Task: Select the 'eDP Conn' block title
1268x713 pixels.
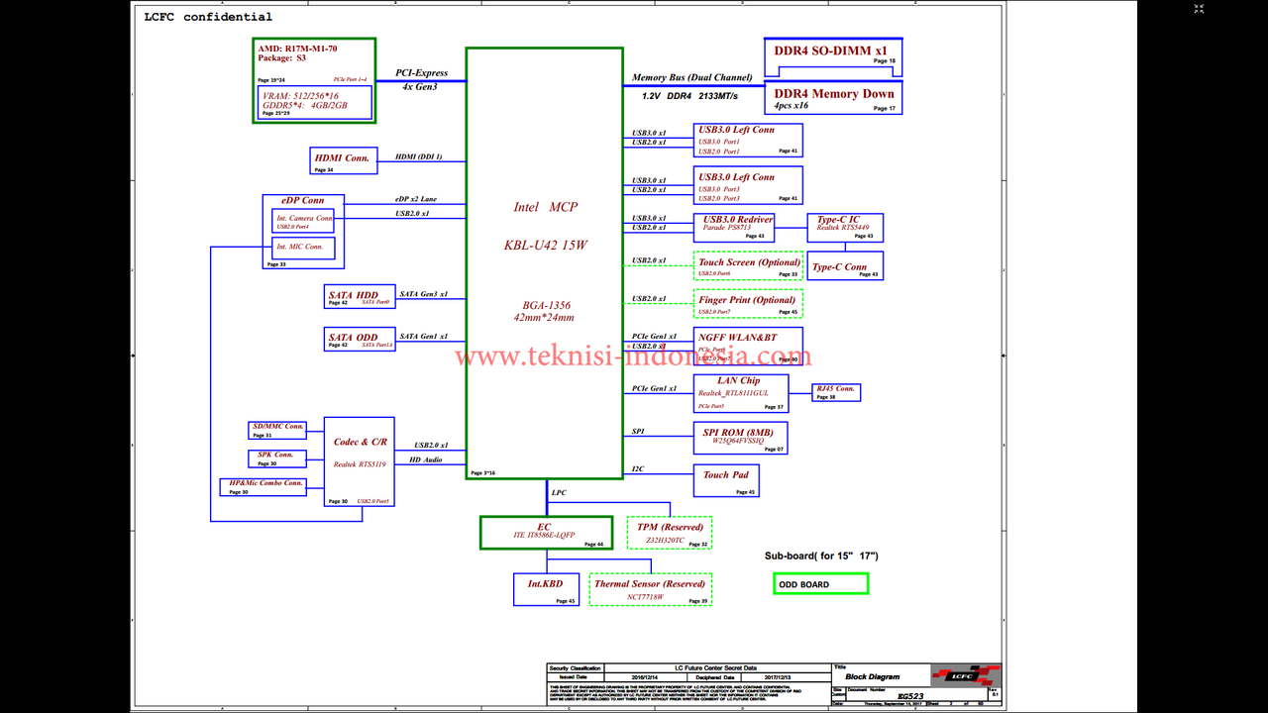Action: point(302,200)
